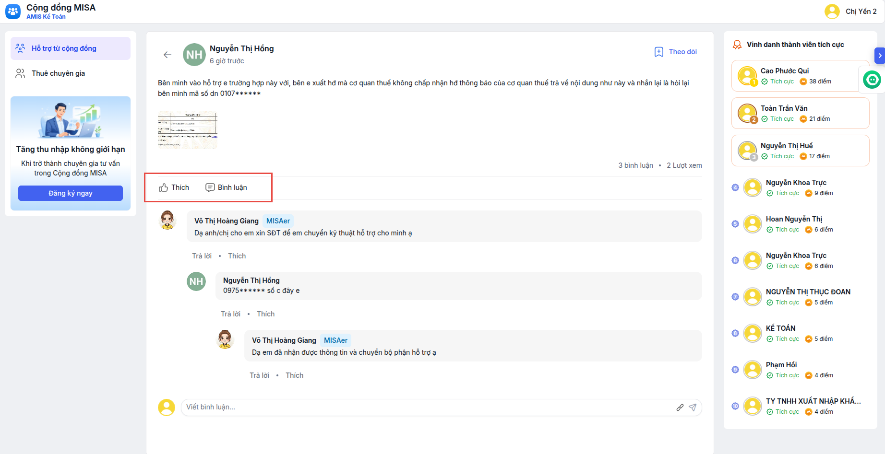
Task: Click the 3 bình luận count link
Action: 635,165
